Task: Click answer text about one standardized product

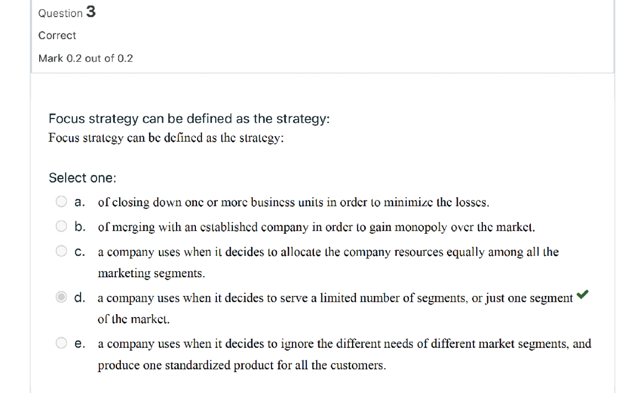Action: tap(345, 354)
